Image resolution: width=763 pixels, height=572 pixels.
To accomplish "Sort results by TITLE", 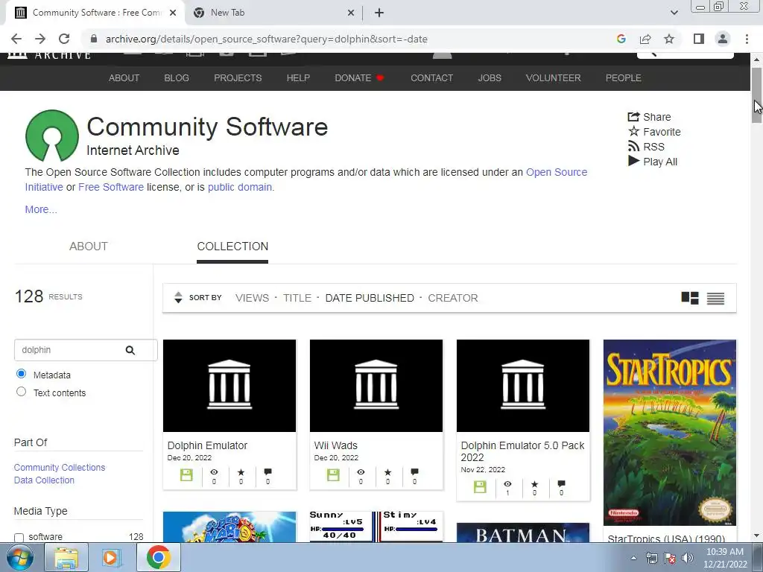I will point(297,298).
